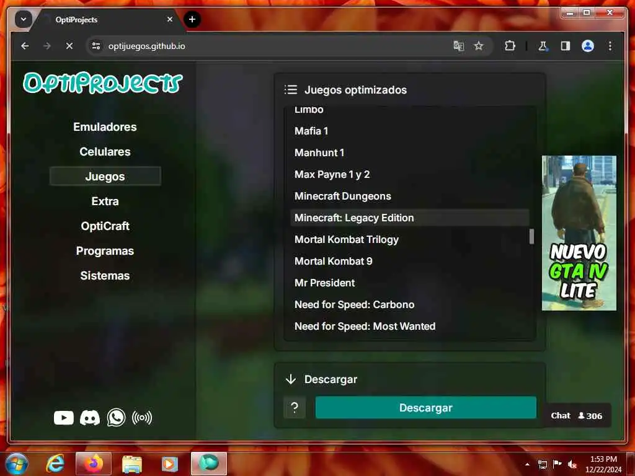The width and height of the screenshot is (635, 476).
Task: Click the teal Descargar button
Action: pos(425,408)
